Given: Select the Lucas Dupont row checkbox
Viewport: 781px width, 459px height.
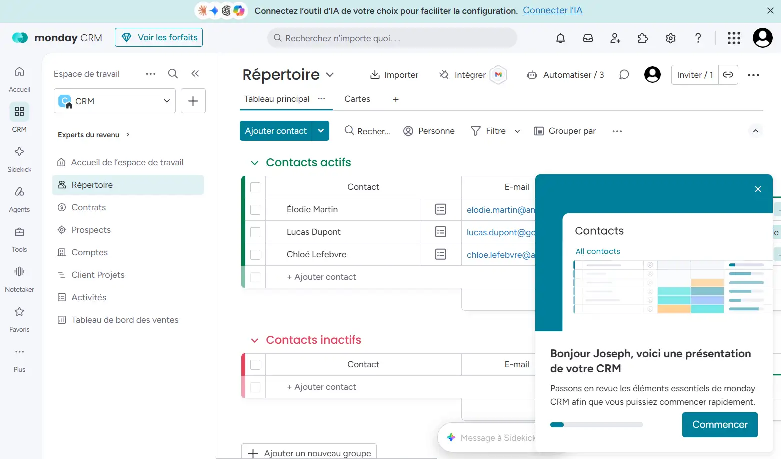Looking at the screenshot, I should pyautogui.click(x=255, y=232).
